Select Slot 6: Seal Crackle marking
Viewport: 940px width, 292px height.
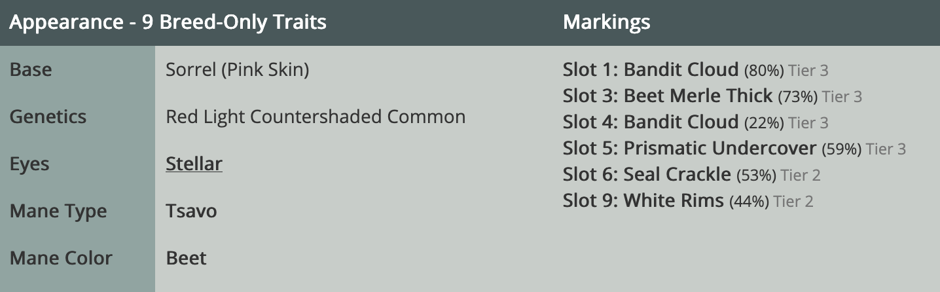(x=691, y=174)
